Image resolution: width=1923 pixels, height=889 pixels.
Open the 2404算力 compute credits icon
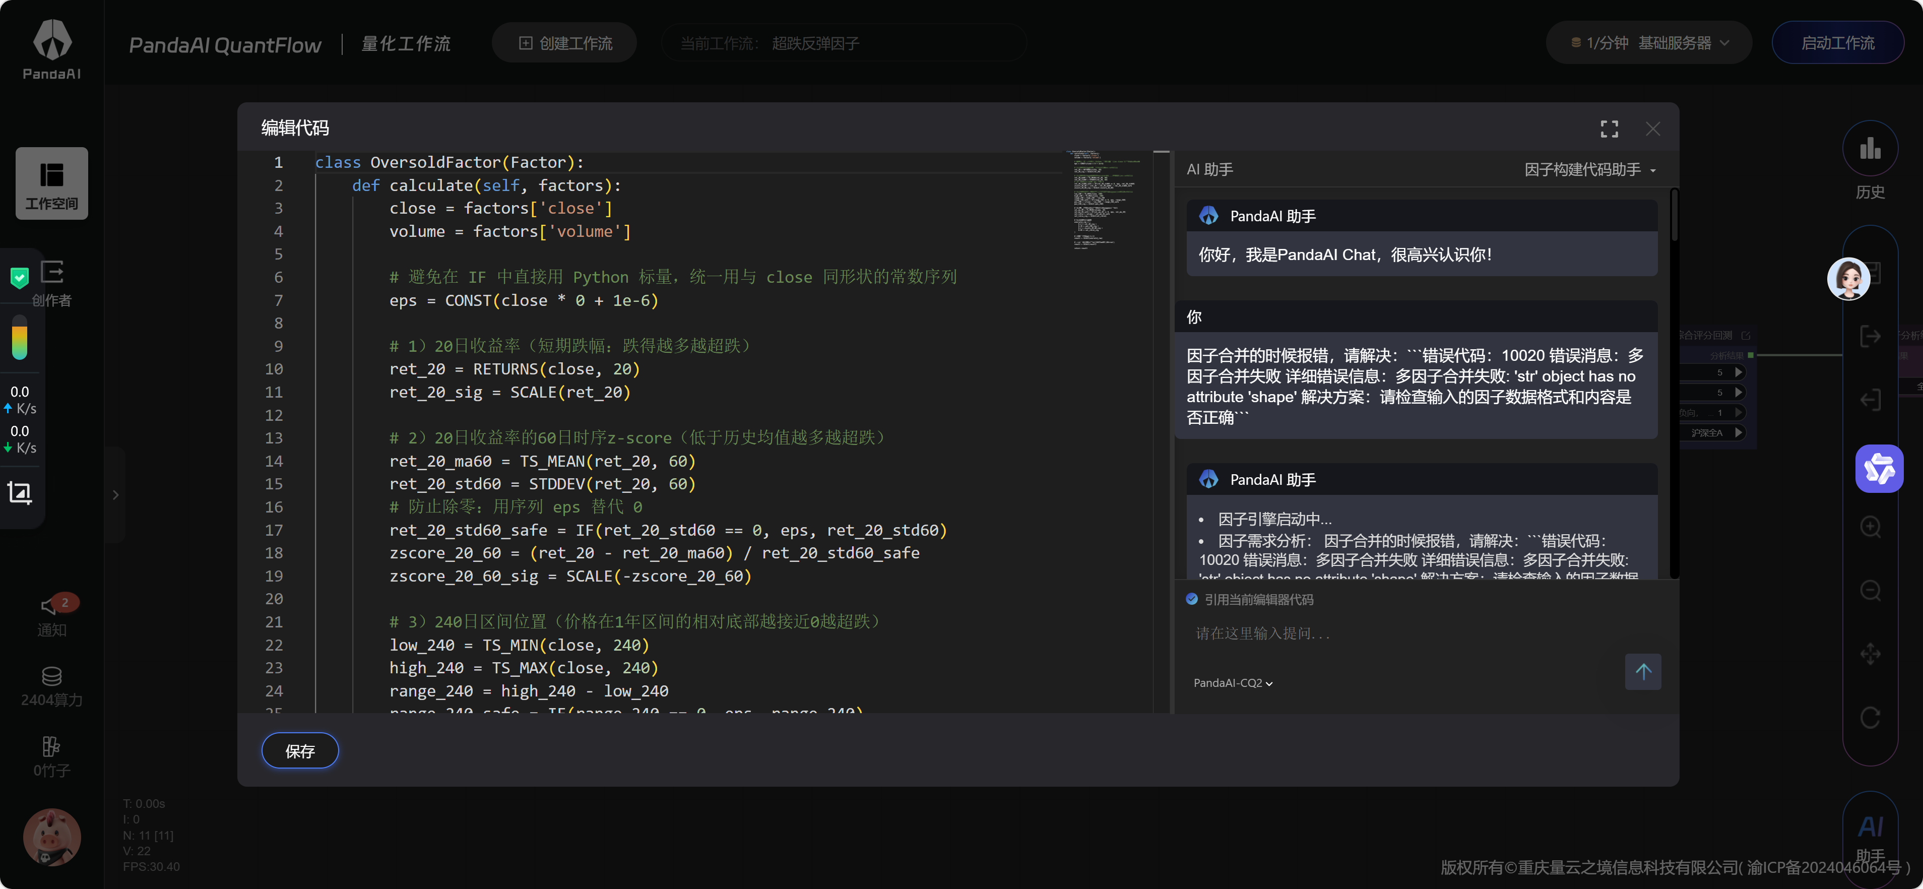[51, 687]
